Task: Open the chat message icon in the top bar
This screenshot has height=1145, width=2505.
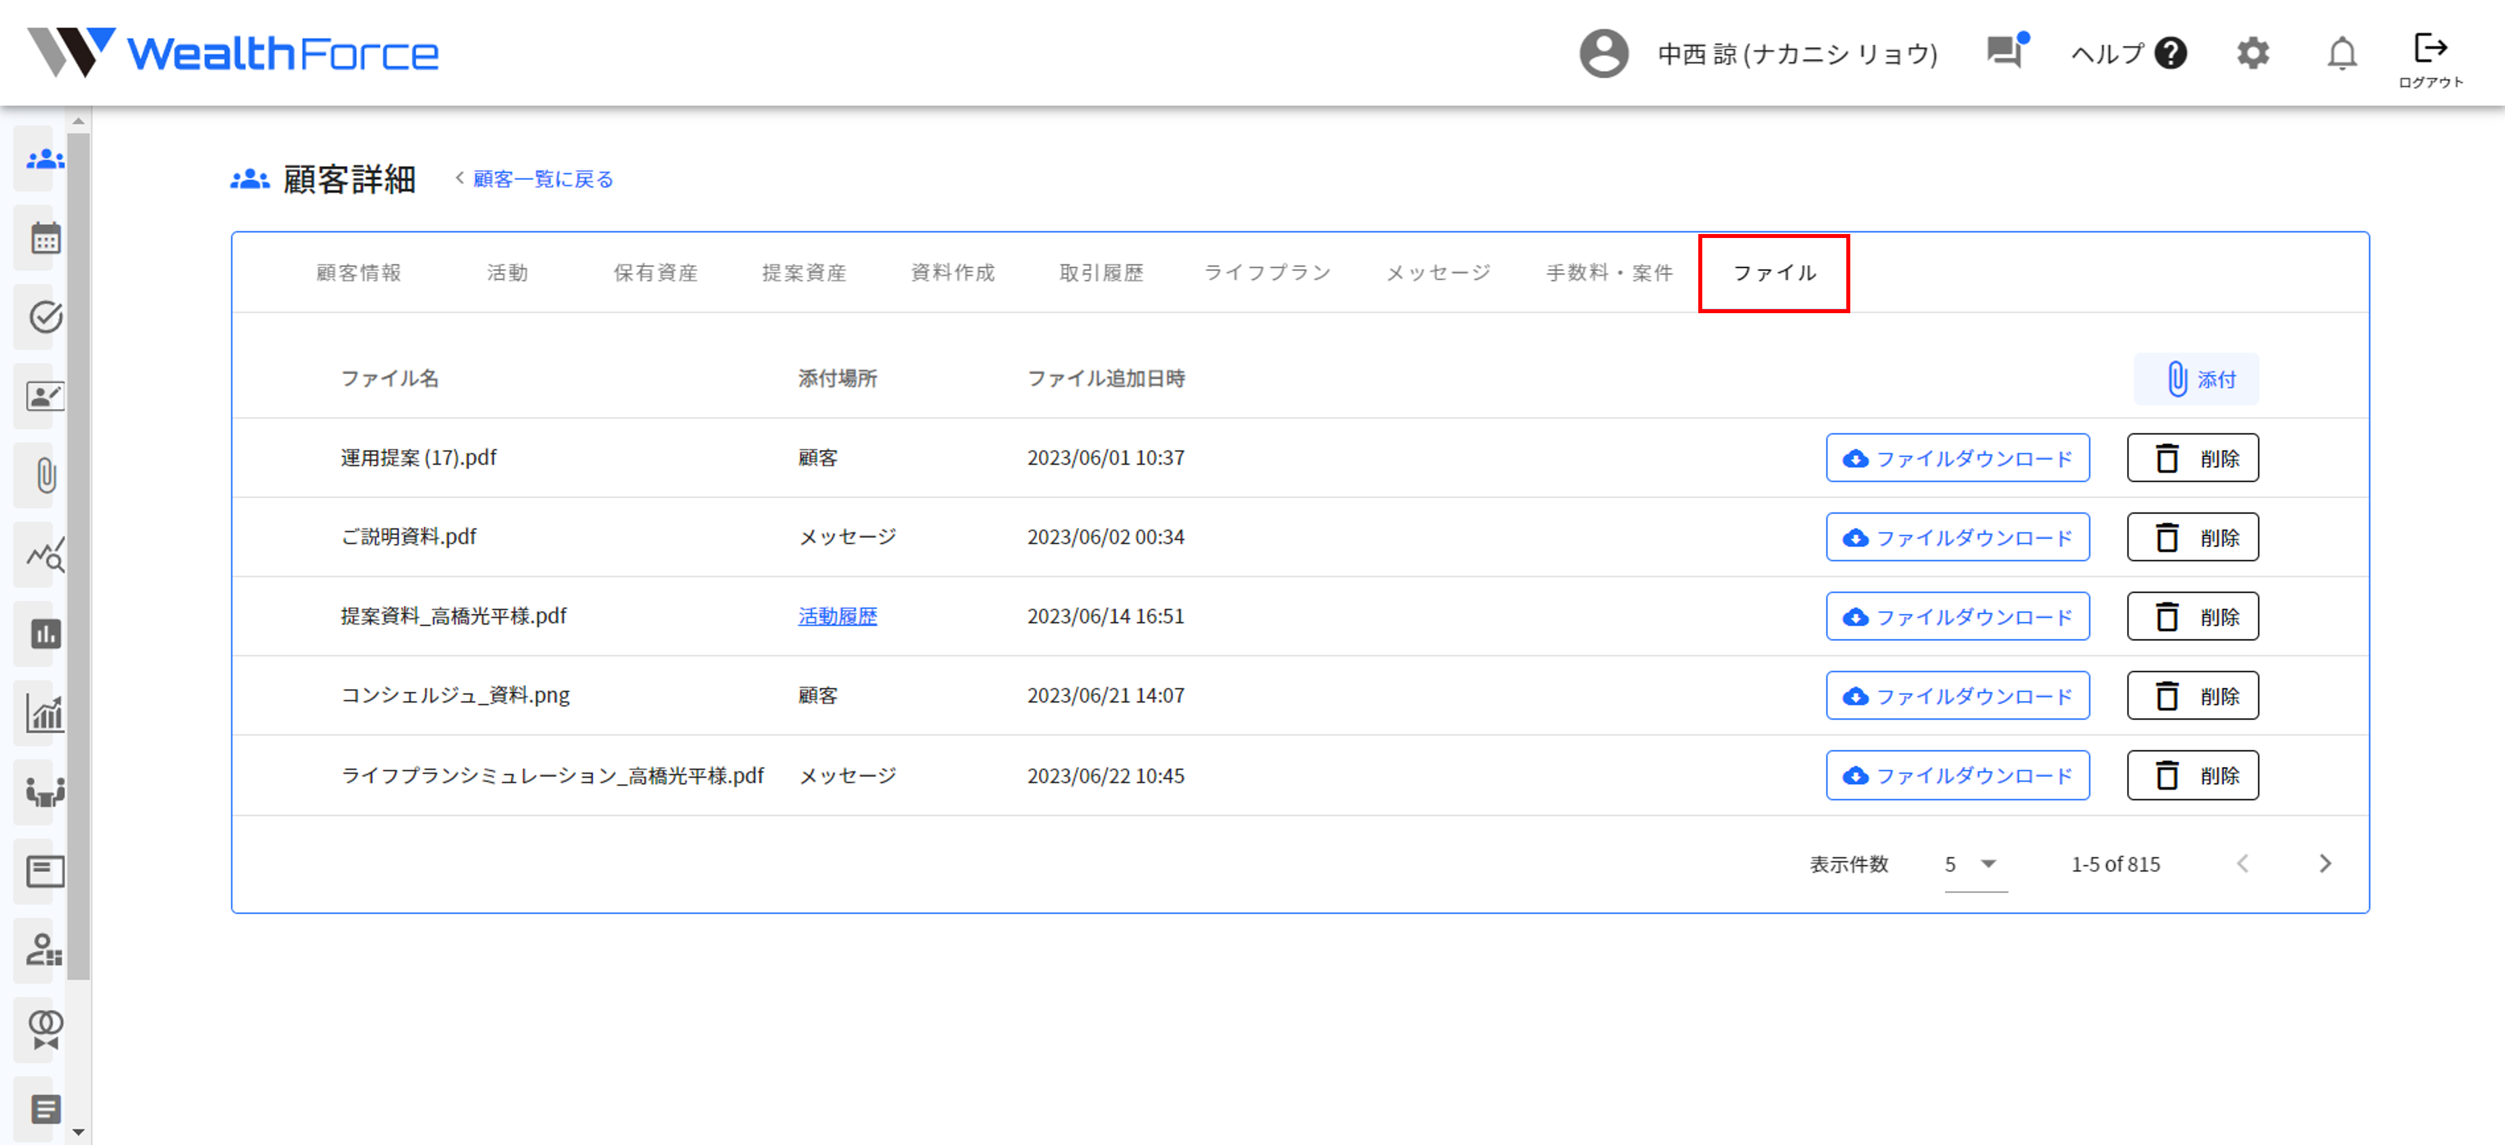Action: [x=2005, y=54]
